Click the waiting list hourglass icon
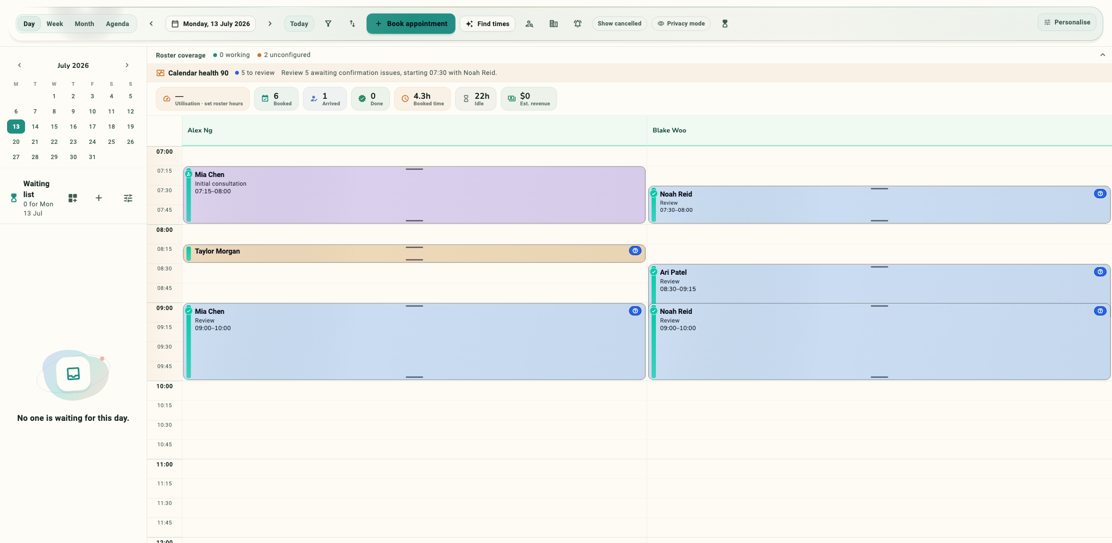 [x=14, y=198]
